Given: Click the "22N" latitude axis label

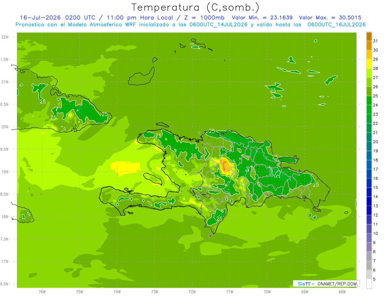Looking at the screenshot, I should click(5, 37).
